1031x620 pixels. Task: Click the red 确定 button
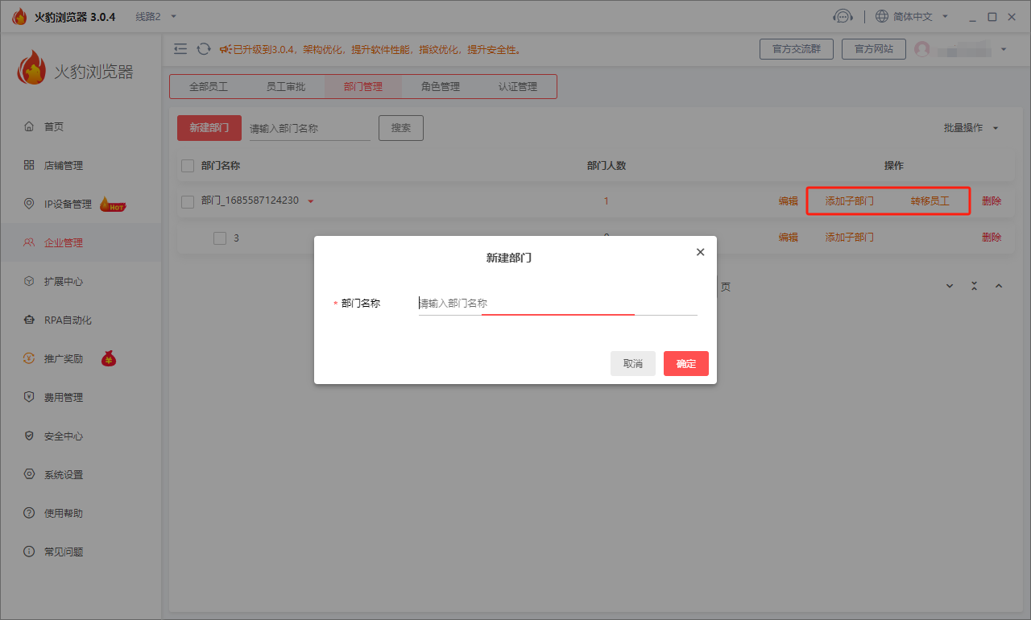point(685,364)
